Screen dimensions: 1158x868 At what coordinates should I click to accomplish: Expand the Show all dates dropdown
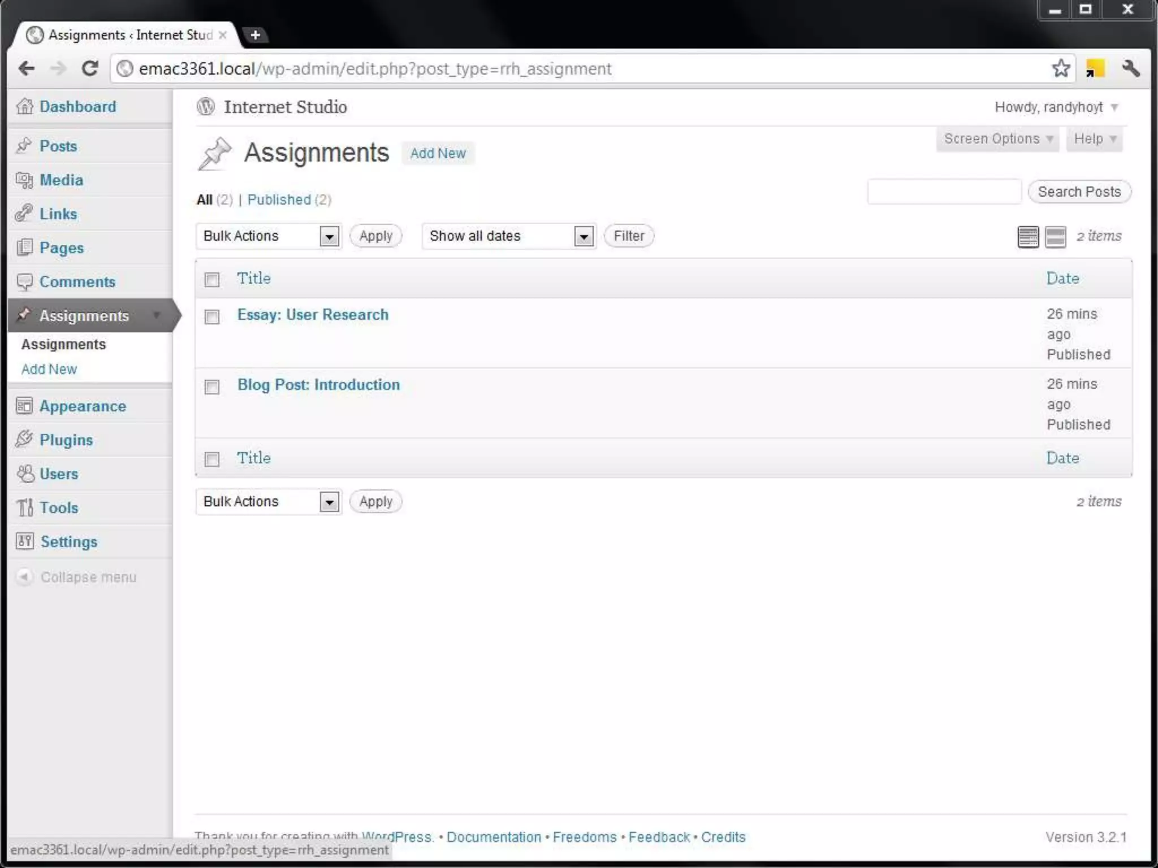(509, 236)
